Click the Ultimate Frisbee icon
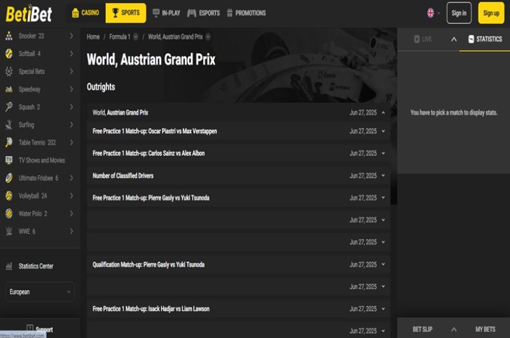510x338 pixels. 9,178
